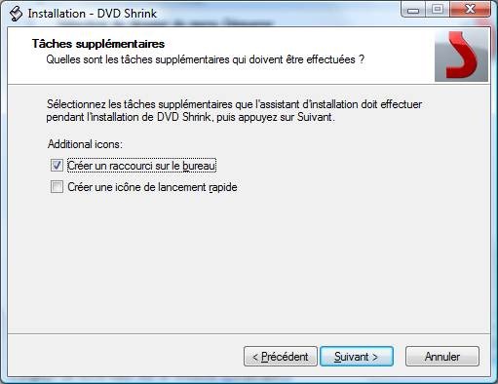Click the 'Tâches supplémentaires' heading
498x384 pixels.
(x=98, y=44)
